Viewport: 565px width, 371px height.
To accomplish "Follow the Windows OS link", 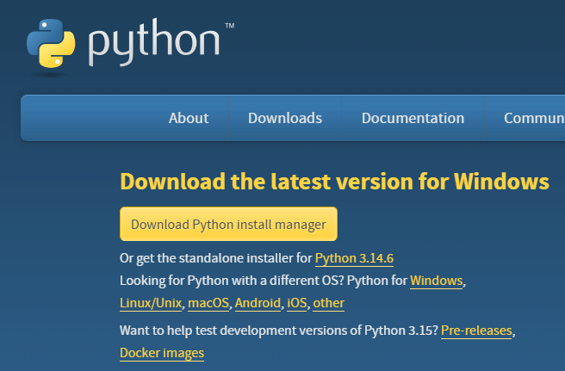I will pos(437,281).
